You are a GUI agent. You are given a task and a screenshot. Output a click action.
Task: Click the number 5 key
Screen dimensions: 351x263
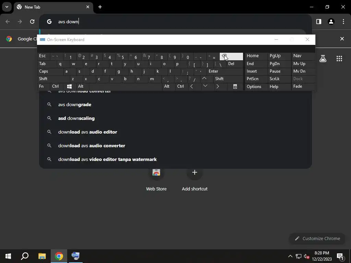(122, 57)
